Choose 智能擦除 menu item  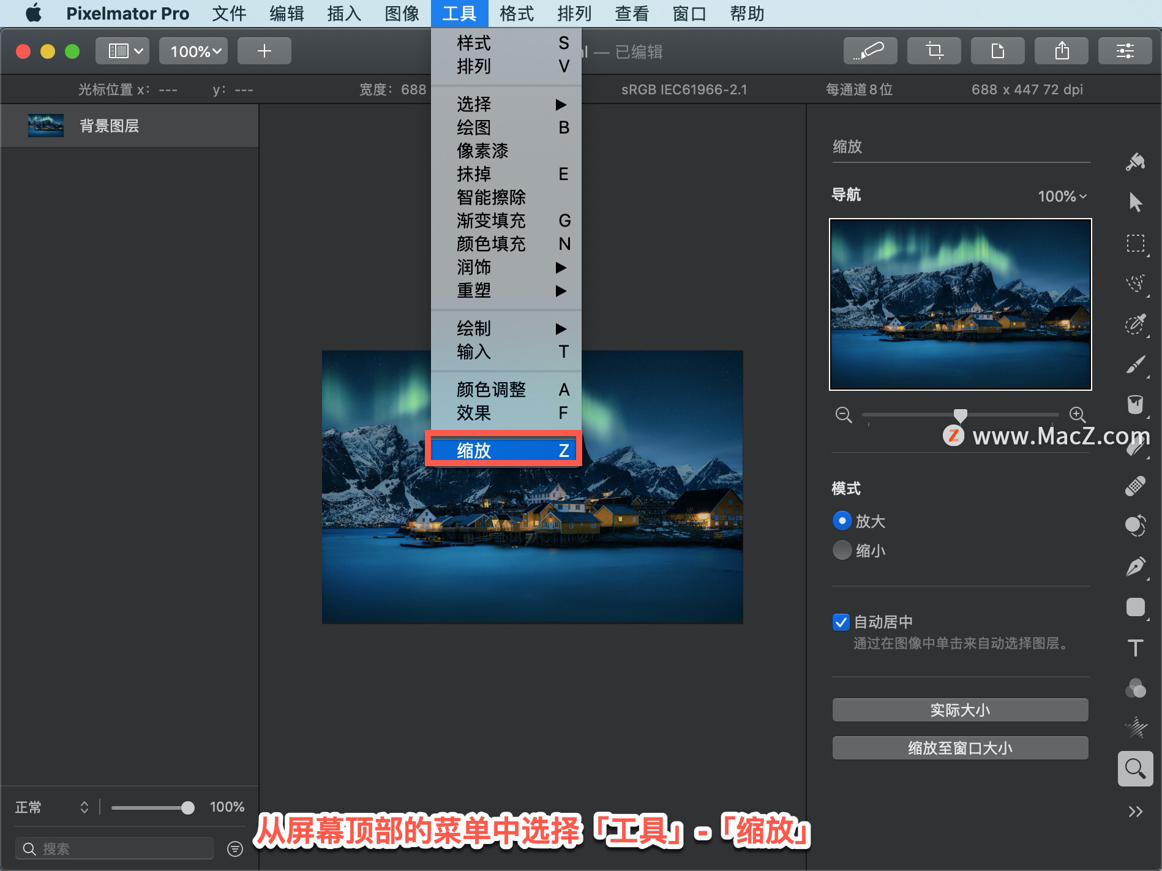(506, 197)
